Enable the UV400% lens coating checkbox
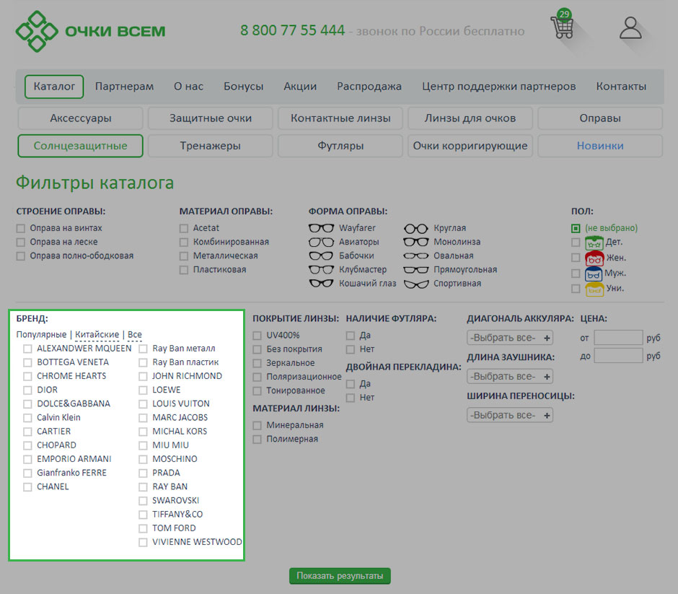678x594 pixels. (x=257, y=336)
